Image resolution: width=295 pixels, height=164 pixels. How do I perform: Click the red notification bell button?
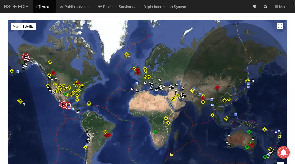click(283, 152)
